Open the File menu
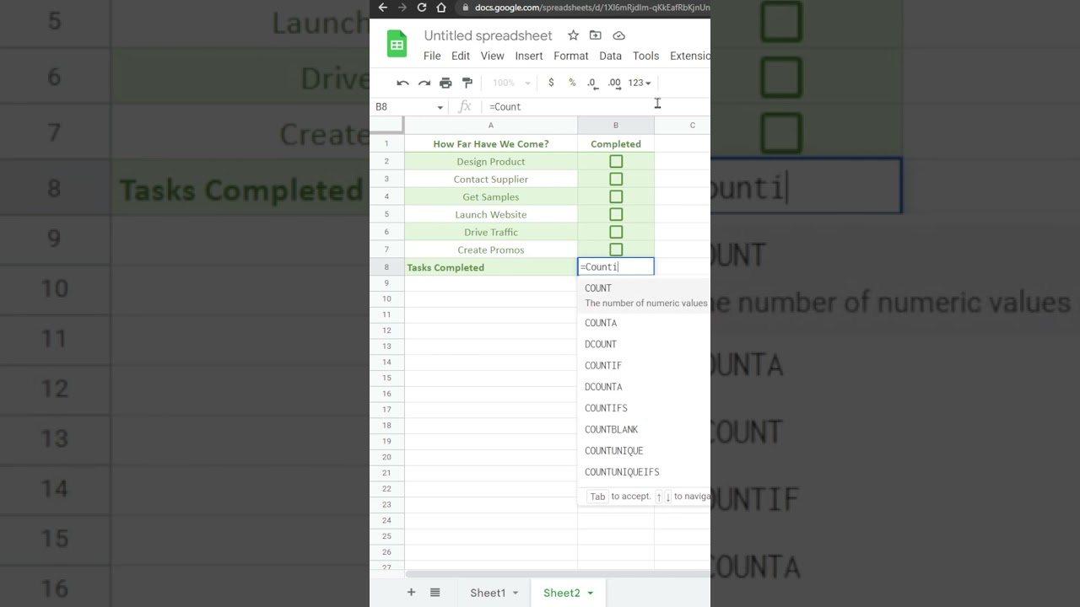This screenshot has height=607, width=1080. point(432,56)
